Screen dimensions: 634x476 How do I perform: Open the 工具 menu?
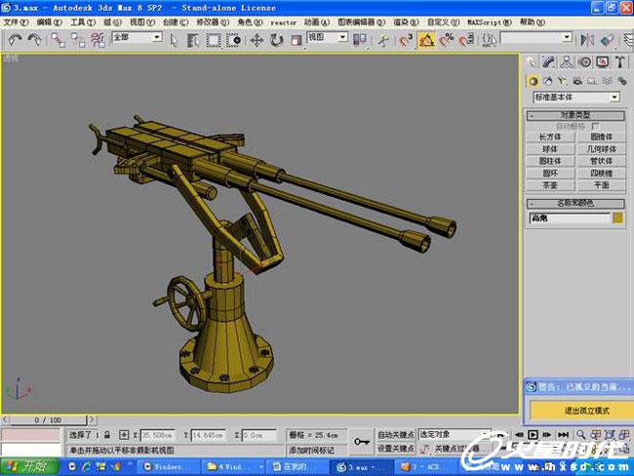(83, 22)
